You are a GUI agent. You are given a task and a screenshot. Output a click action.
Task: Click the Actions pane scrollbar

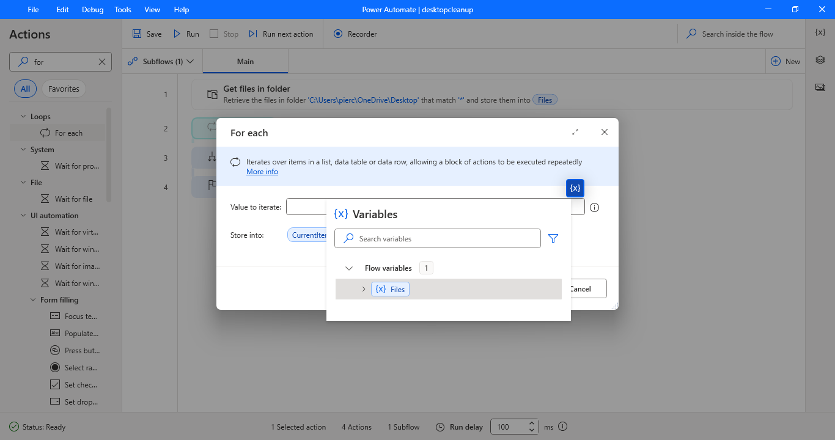pyautogui.click(x=109, y=156)
